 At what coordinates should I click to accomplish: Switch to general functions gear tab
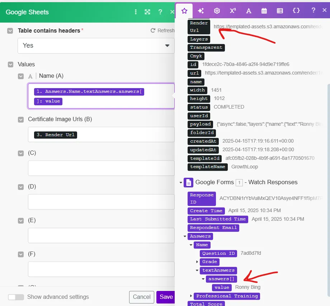pyautogui.click(x=217, y=11)
